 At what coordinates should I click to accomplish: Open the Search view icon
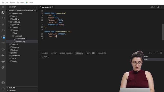3,18
